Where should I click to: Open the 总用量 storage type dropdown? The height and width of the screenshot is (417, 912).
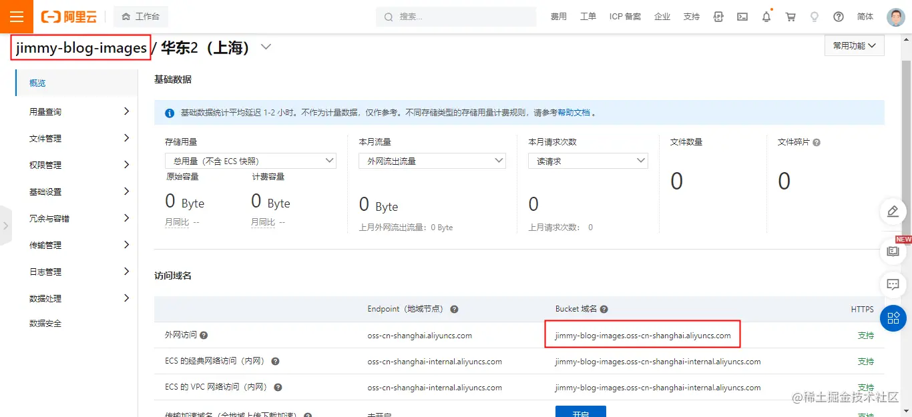(250, 161)
